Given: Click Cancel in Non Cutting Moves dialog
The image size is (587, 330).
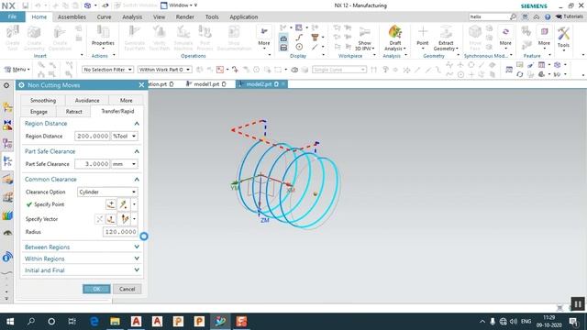Looking at the screenshot, I should (x=127, y=289).
